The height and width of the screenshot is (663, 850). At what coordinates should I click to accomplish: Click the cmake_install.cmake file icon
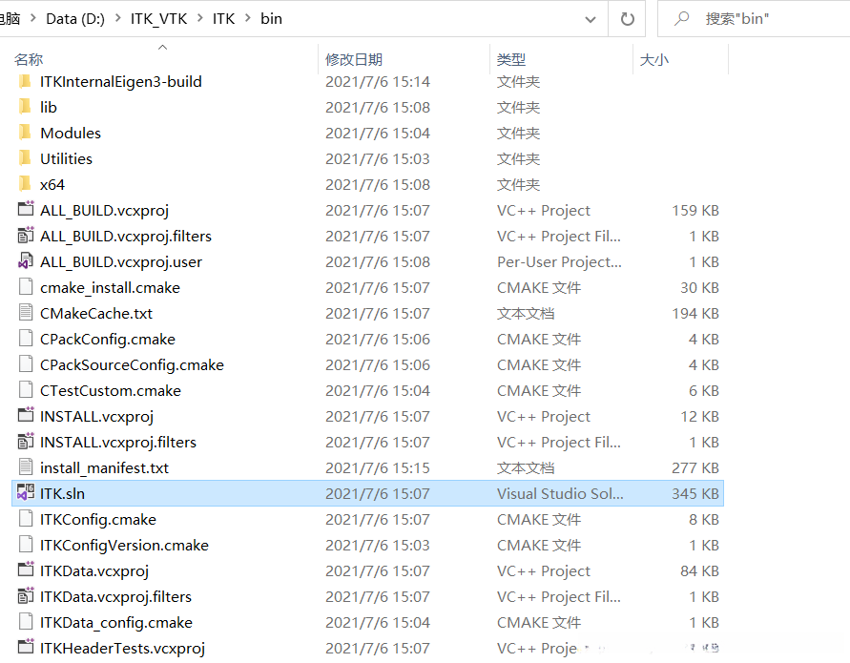(x=26, y=287)
